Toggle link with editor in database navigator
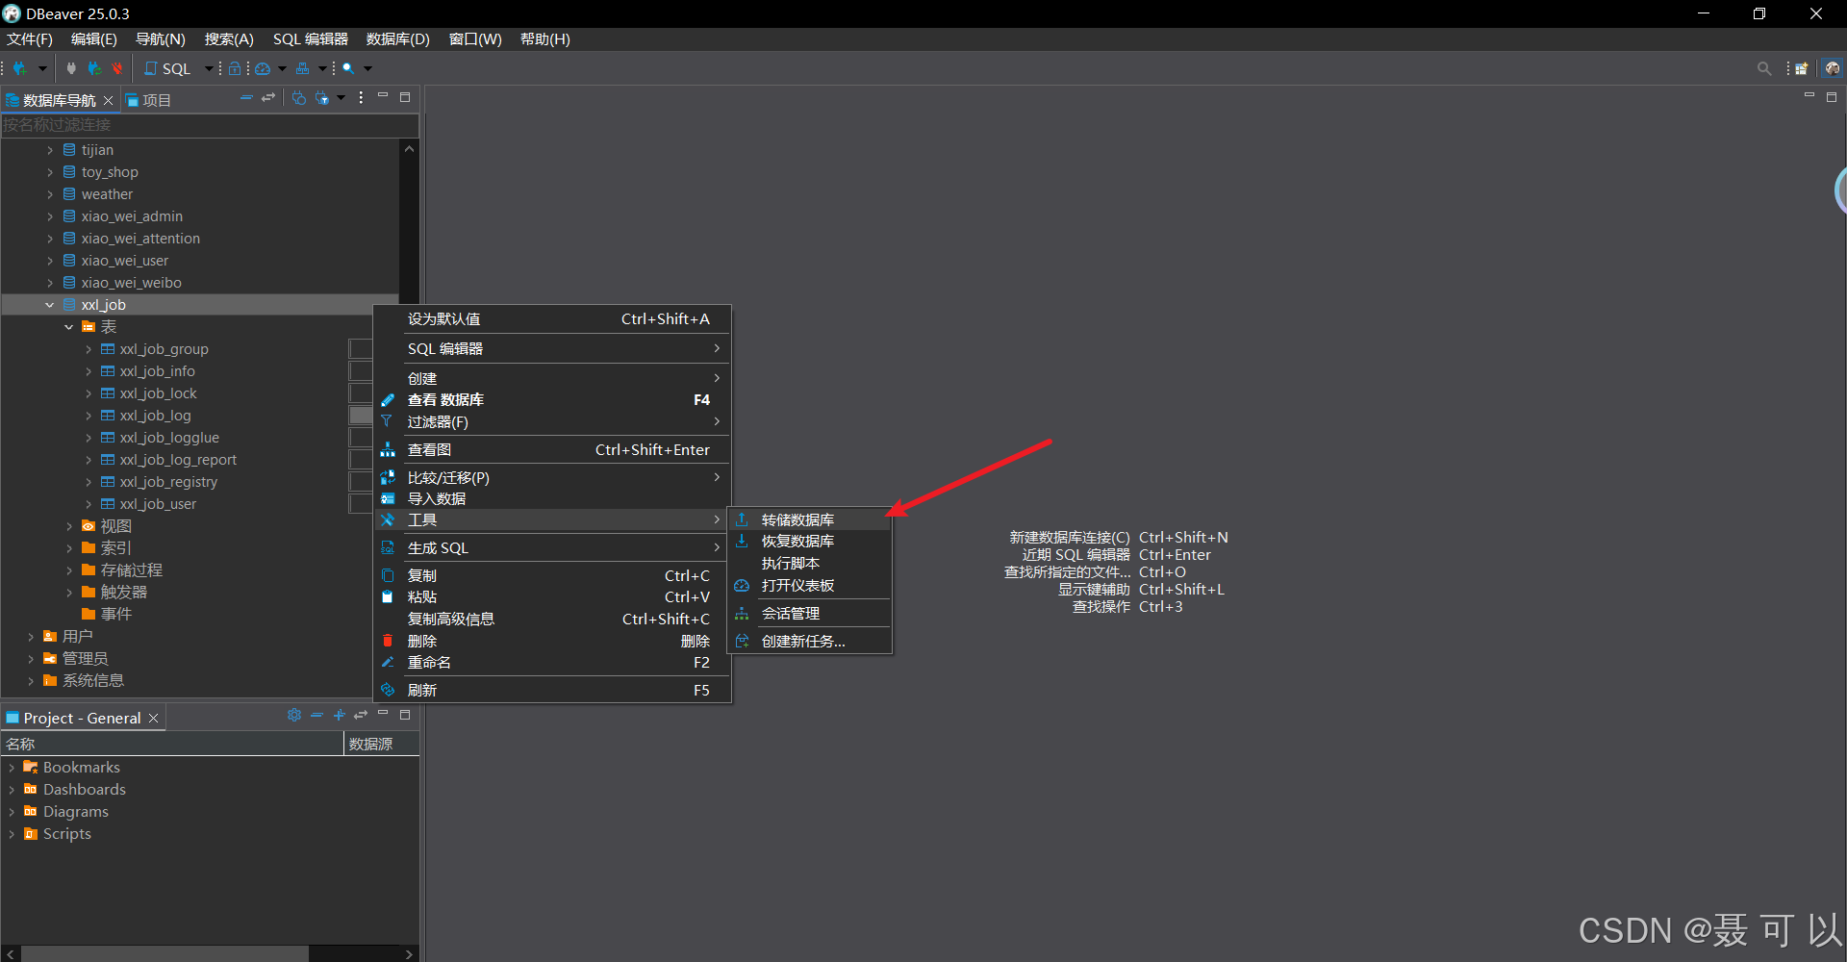1847x962 pixels. click(x=268, y=97)
